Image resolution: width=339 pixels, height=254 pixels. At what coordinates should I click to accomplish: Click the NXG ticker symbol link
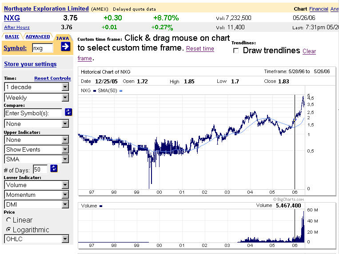coord(12,18)
